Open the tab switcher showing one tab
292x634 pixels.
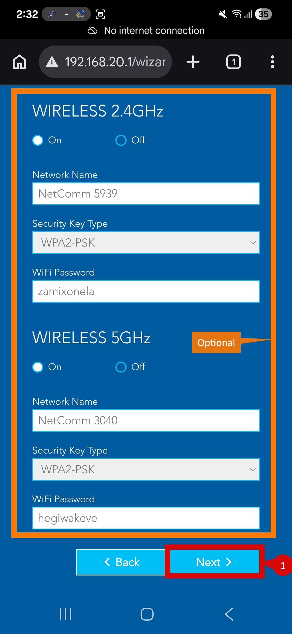pyautogui.click(x=233, y=62)
